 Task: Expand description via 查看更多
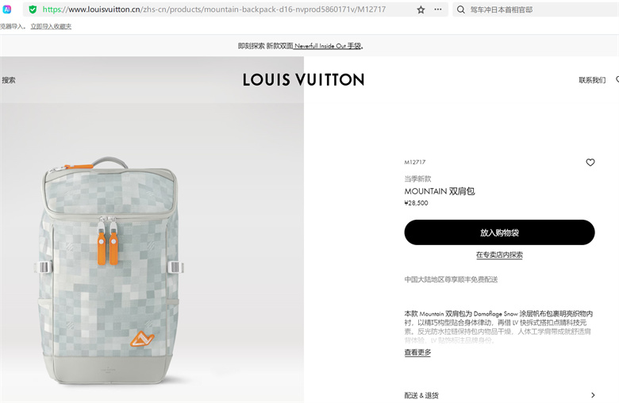[417, 352]
